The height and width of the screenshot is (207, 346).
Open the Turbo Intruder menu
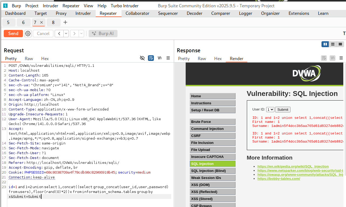pyautogui.click(x=124, y=6)
